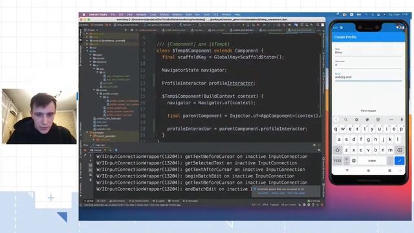
Task: Click the surname field containing A
Action: tap(368, 64)
